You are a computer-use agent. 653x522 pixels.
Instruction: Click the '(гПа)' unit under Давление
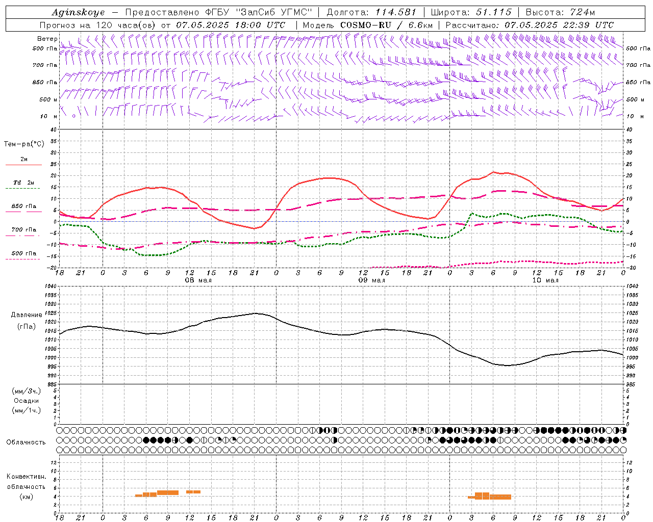click(26, 326)
